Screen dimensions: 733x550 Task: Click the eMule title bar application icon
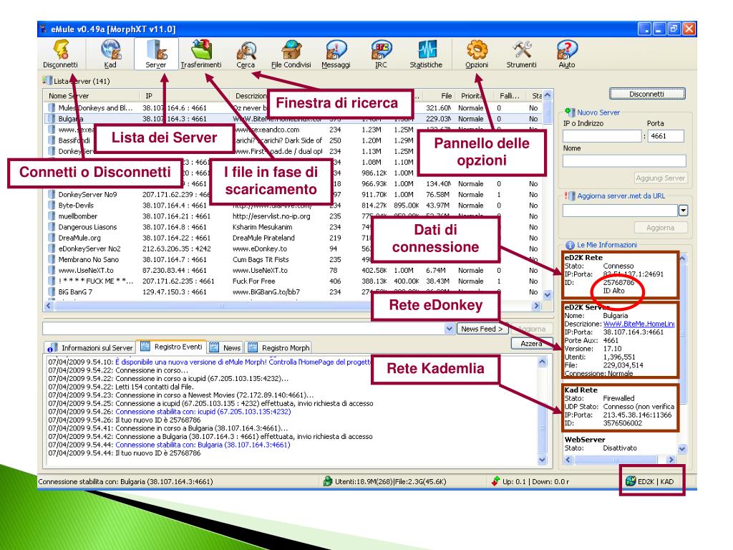pos(44,29)
